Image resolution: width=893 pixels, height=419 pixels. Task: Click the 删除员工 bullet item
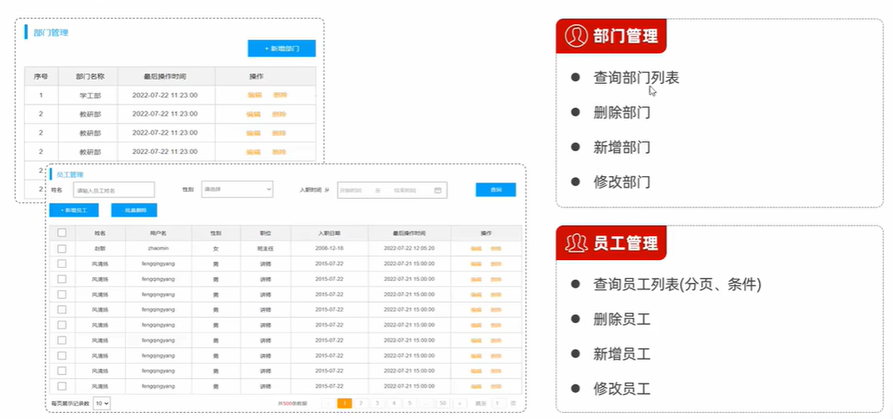coord(622,320)
